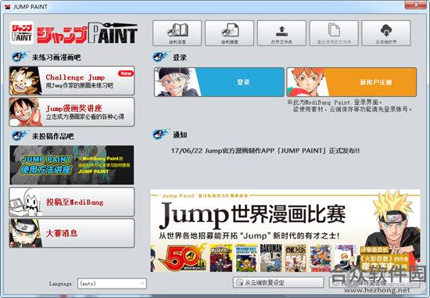Viewport: 430px width, 298px height.
Task: Click the 来投稿作品吧 heading text
Action: coord(52,136)
